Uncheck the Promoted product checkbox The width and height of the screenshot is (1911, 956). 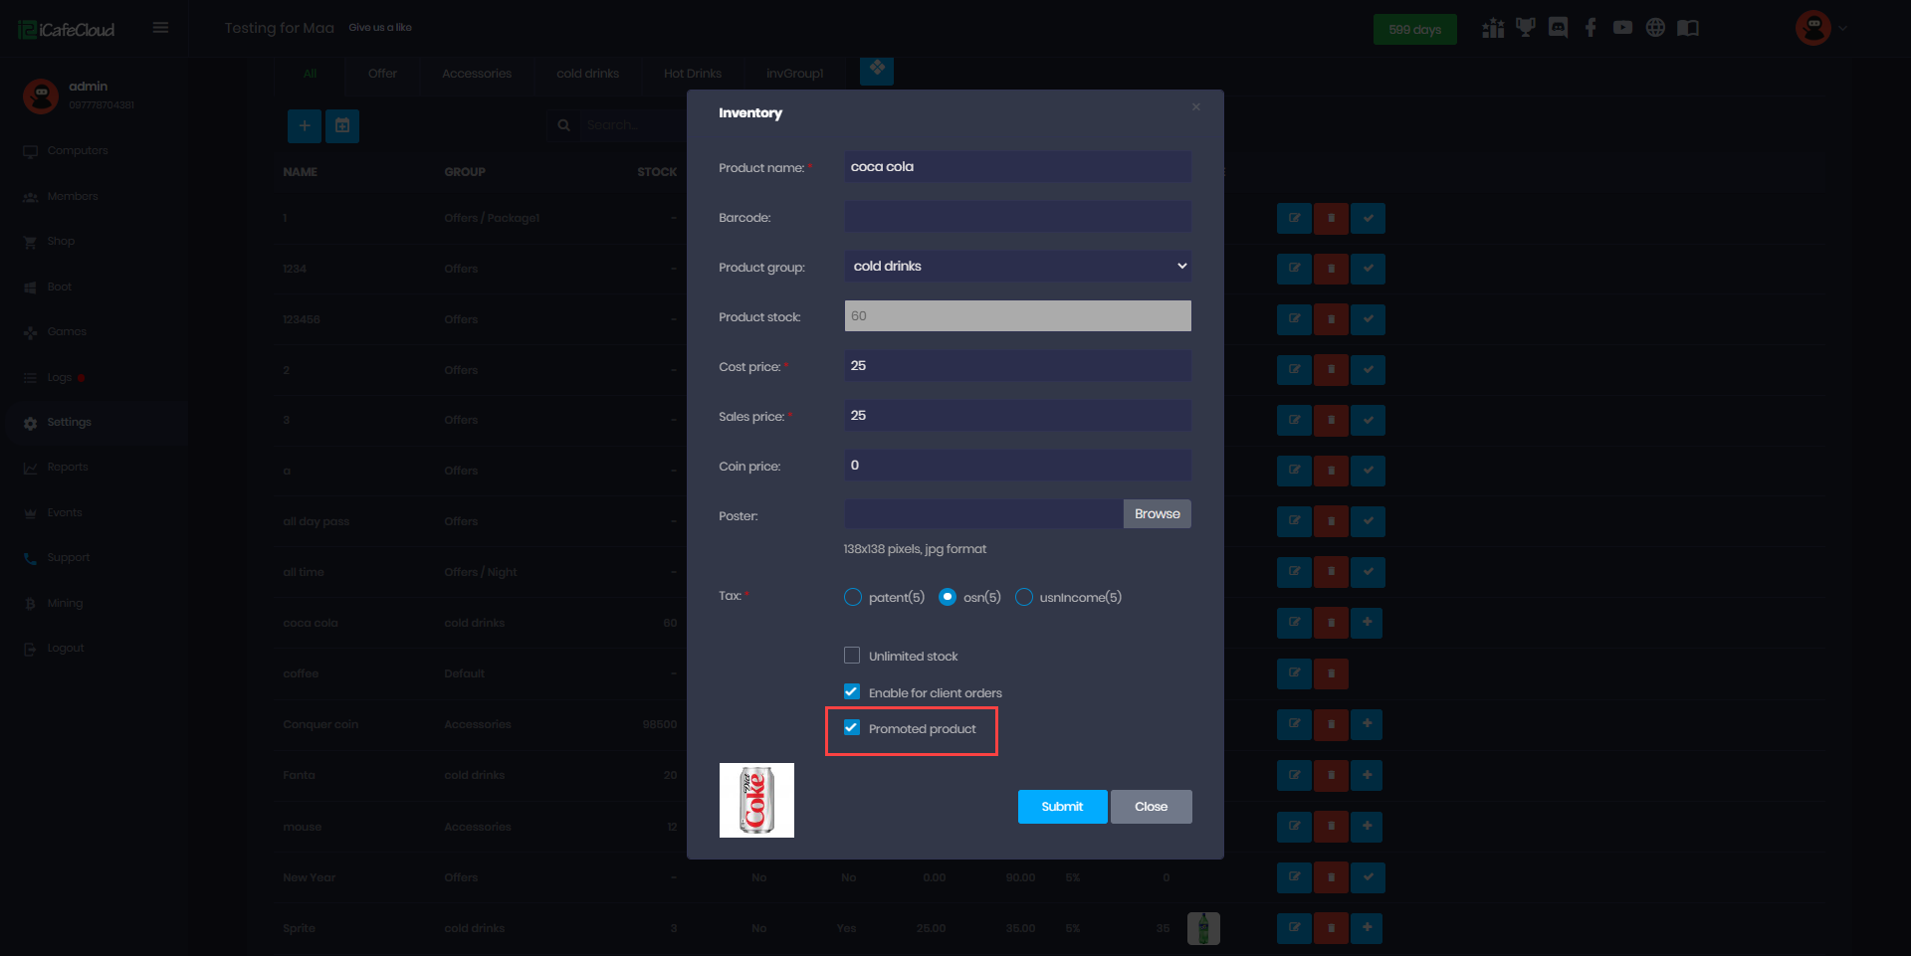(852, 728)
